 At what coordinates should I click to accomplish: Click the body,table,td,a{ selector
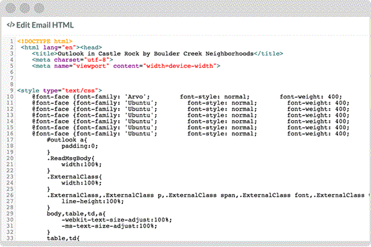(76, 213)
